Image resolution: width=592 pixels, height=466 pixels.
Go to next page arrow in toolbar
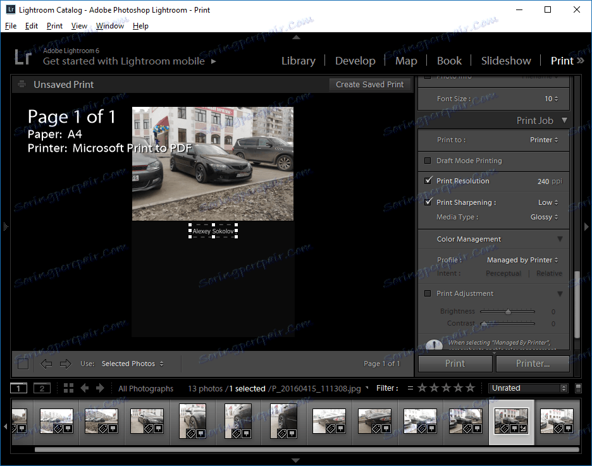[65, 364]
